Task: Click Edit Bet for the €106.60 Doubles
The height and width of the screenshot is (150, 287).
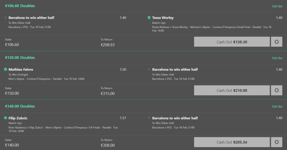Action: 277,6
